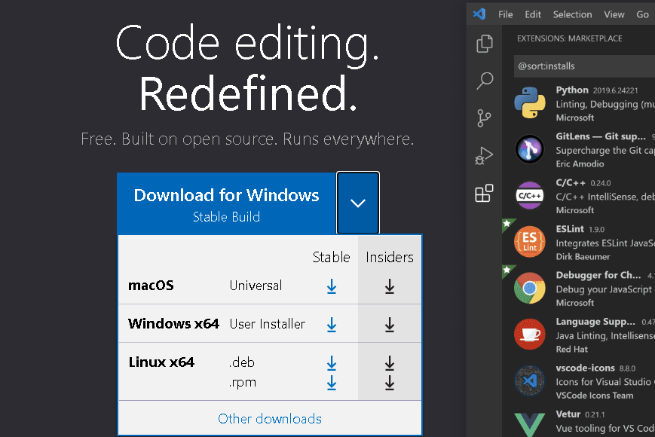Download Linux .rpm Stable package
The image size is (655, 437).
click(x=332, y=383)
